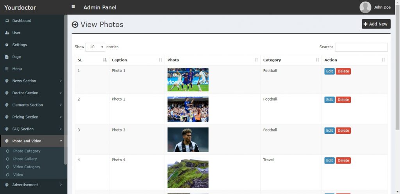400x194 pixels.
Task: Click John Doe's profile avatar
Action: tap(365, 7)
